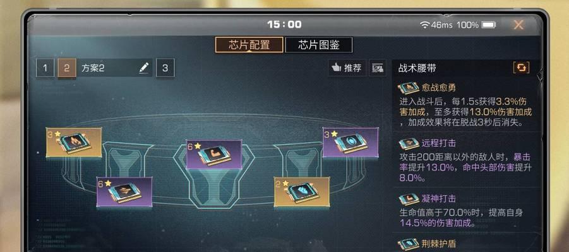Close the chip configuration screen
Screen dimensions: 569x252
pyautogui.click(x=518, y=25)
